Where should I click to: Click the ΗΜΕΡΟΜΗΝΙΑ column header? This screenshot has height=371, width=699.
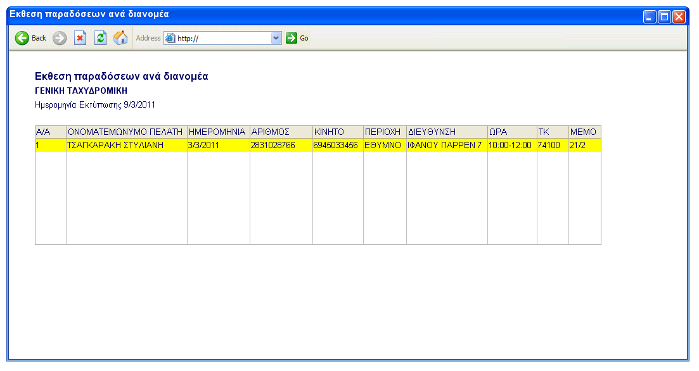[219, 132]
